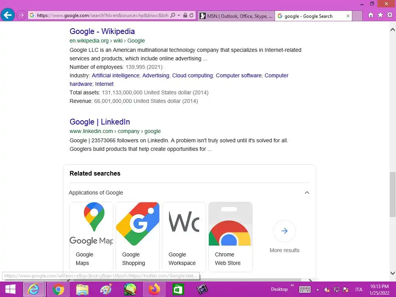Open the Google | LinkedIn result
Viewport: 396px width, 297px height.
[99, 122]
